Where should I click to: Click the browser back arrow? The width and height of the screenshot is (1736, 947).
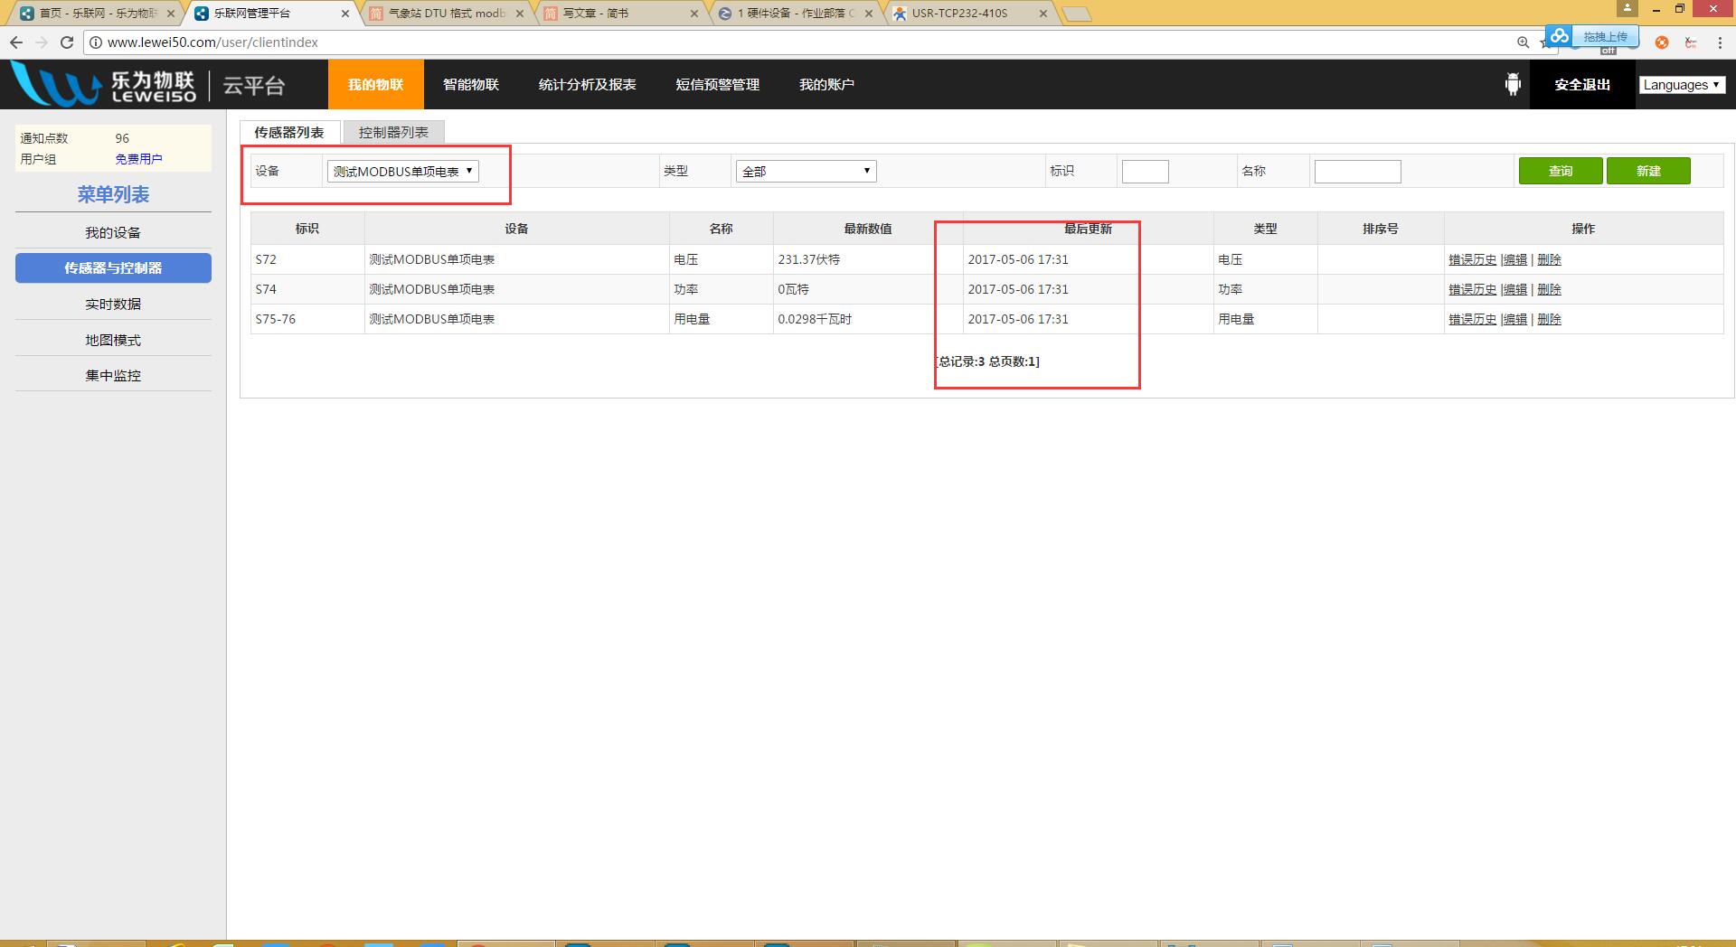click(16, 42)
